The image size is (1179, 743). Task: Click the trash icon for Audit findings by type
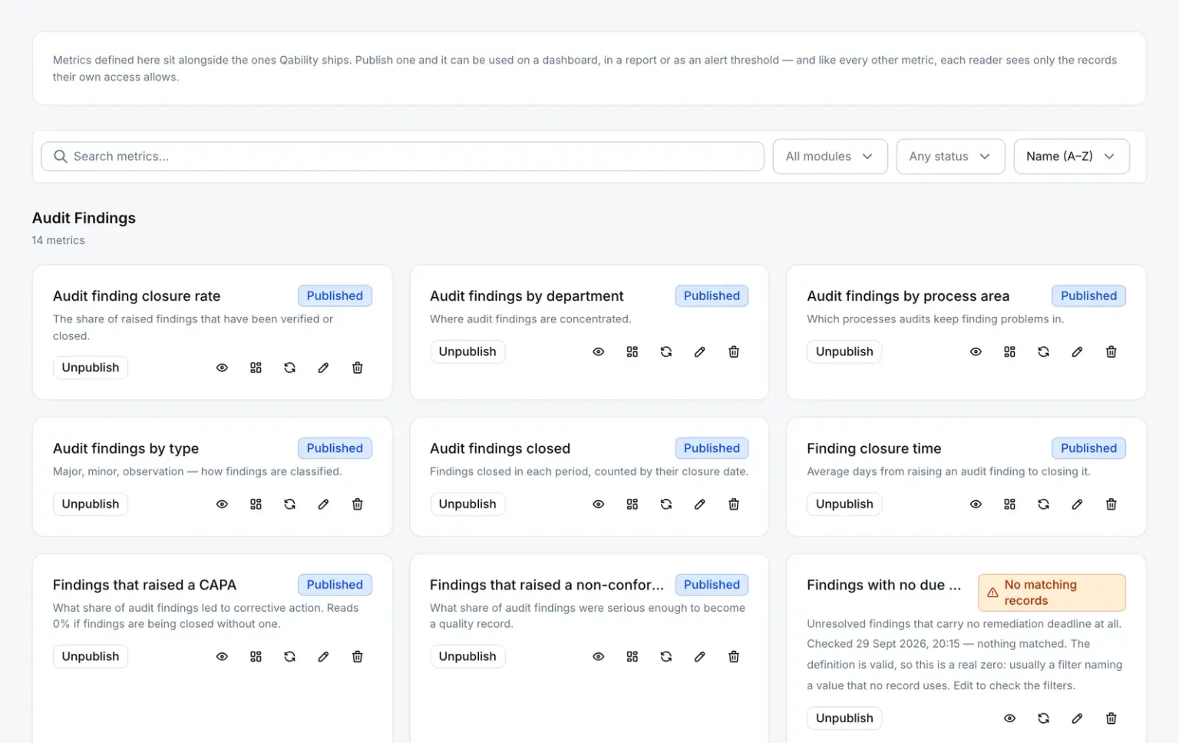pyautogui.click(x=357, y=504)
